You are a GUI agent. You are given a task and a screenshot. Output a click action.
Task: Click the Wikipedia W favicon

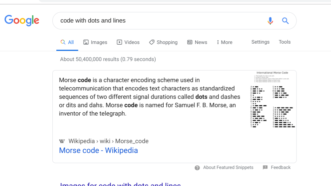tap(62, 141)
